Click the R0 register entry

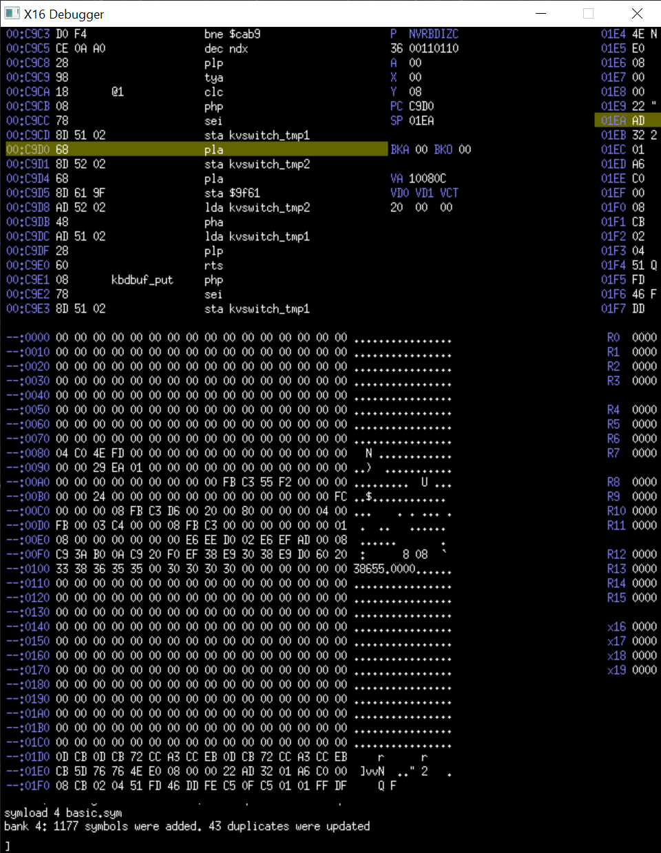[x=632, y=337]
